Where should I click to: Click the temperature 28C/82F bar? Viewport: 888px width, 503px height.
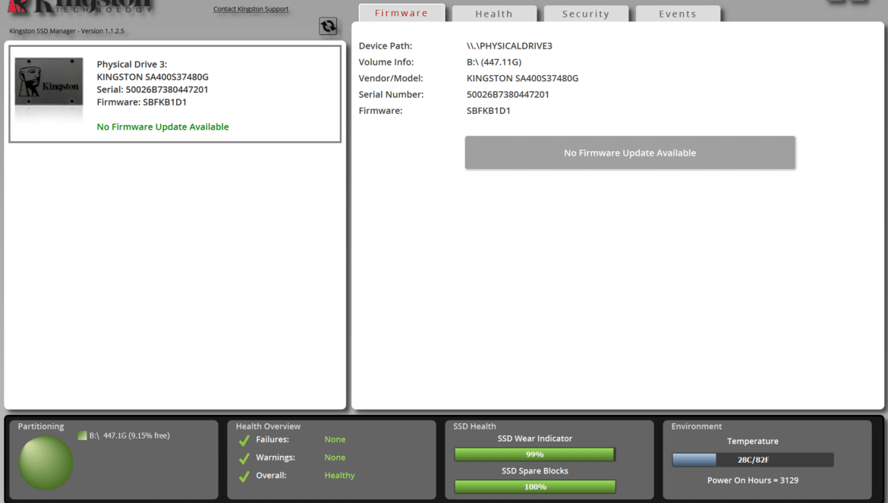coord(753,460)
